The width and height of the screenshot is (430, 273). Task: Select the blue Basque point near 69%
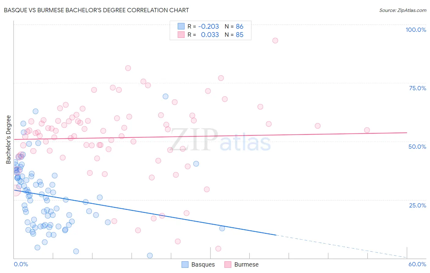165,96
